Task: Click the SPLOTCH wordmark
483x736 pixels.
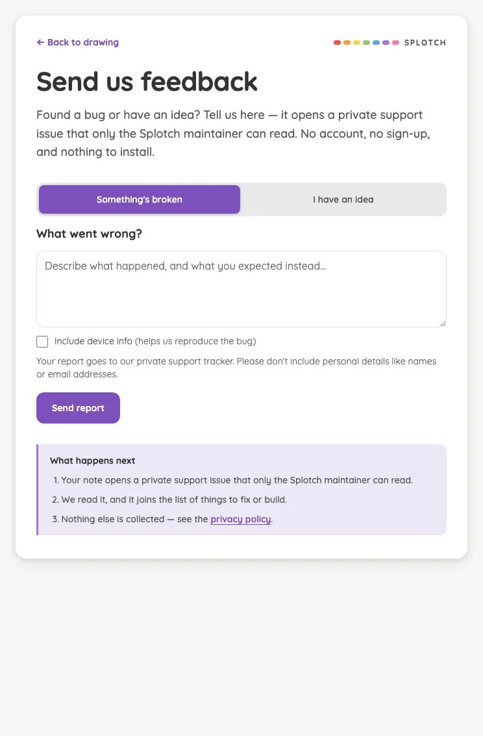Action: [x=425, y=43]
